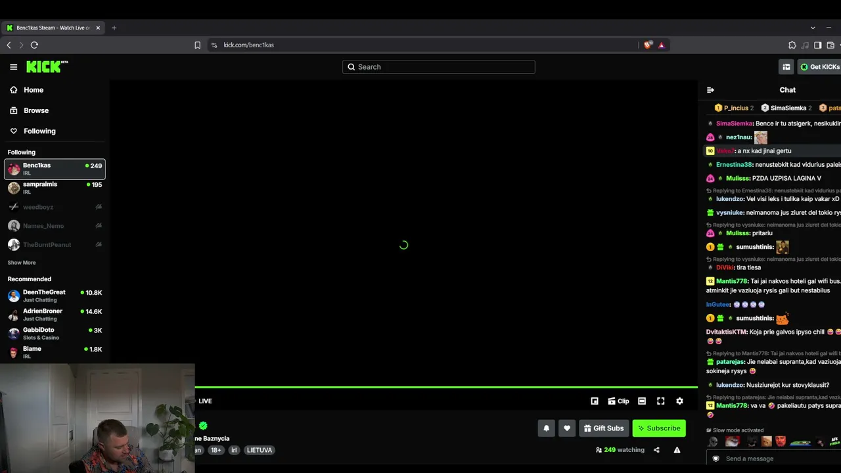Open the Brave Shields icon

click(648, 45)
